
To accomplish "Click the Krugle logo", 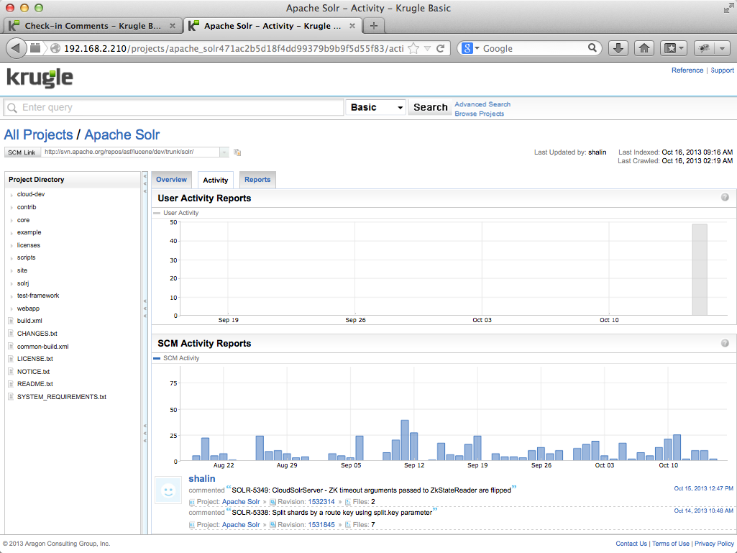I will 40,78.
